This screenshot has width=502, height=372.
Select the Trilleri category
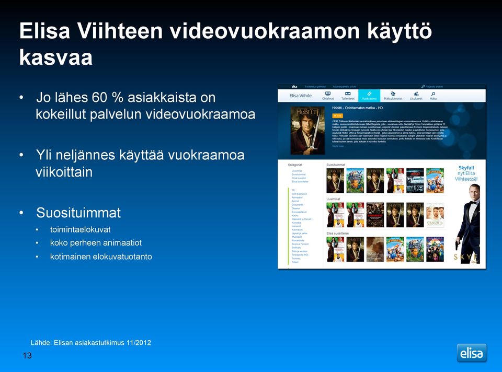coord(295,262)
